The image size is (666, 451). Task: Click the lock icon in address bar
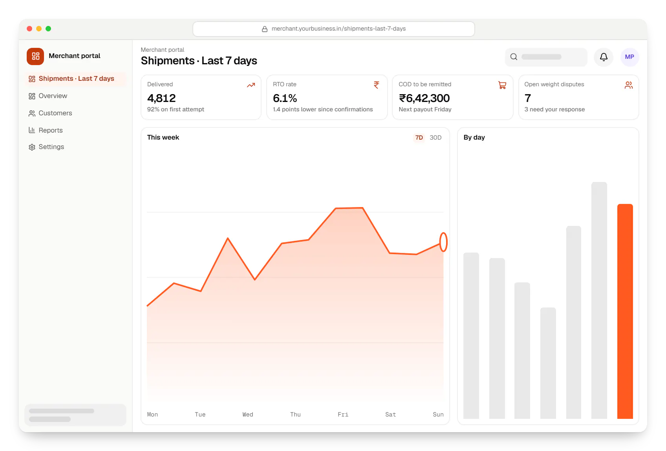tap(265, 29)
